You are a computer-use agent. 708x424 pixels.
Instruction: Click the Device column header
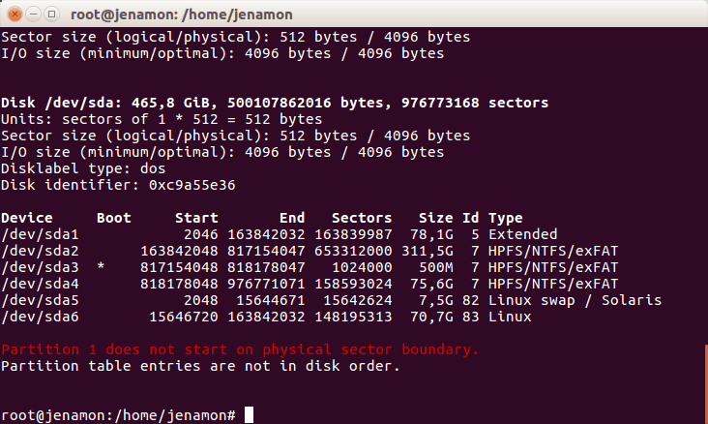tap(27, 218)
